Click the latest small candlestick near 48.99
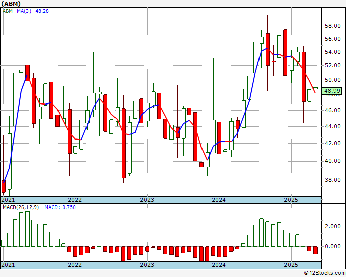This screenshot has height=277, width=346. pyautogui.click(x=315, y=88)
